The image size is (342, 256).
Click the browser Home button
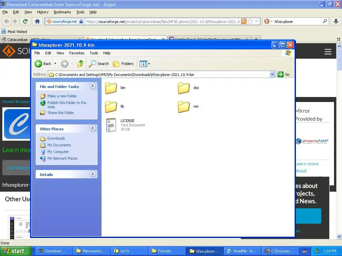click(x=37, y=21)
